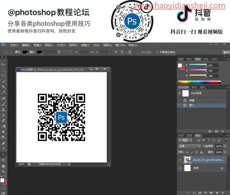Toggle lock position in Layers panel
This screenshot has width=230, height=195.
click(x=196, y=152)
